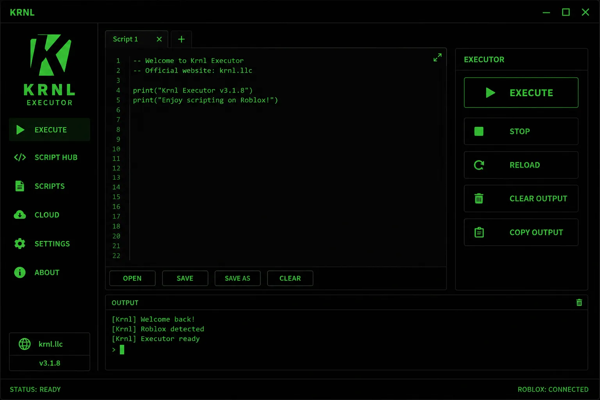The image size is (600, 400).
Task: Visit the krnl.llc website link
Action: 50,344
